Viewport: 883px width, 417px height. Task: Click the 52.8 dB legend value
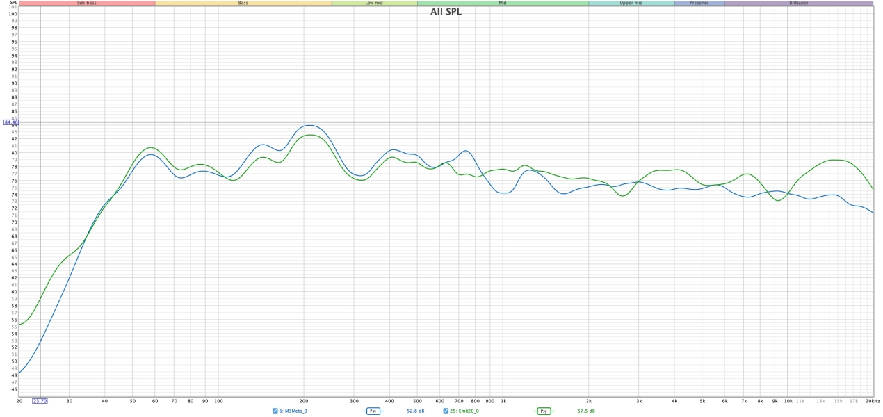tap(416, 411)
